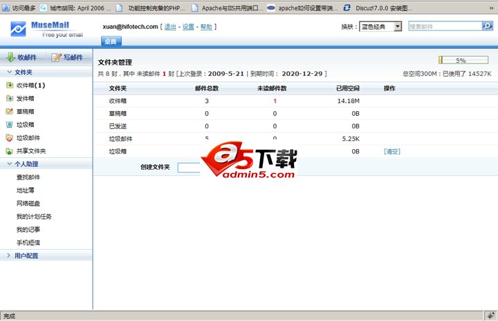The image size is (498, 321).
Task: Open 网络磁盘 network disk
Action: [28, 203]
